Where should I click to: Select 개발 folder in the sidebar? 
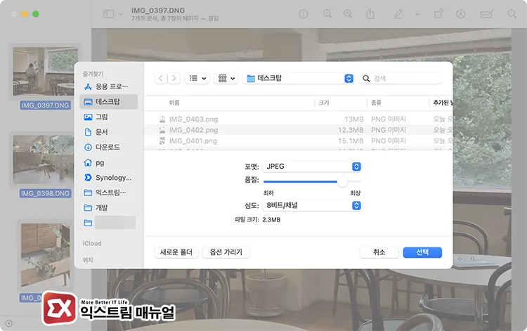click(108, 208)
